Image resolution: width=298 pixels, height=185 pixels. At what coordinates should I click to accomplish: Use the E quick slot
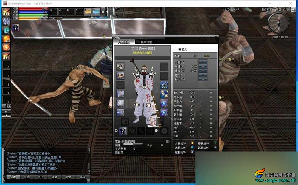[71, 12]
